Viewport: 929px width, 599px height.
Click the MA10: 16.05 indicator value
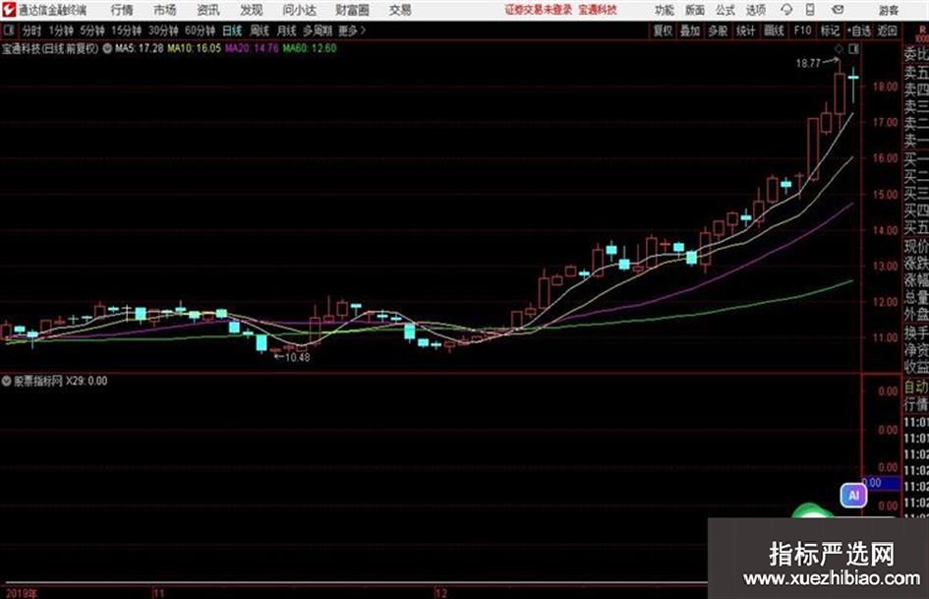(x=195, y=48)
